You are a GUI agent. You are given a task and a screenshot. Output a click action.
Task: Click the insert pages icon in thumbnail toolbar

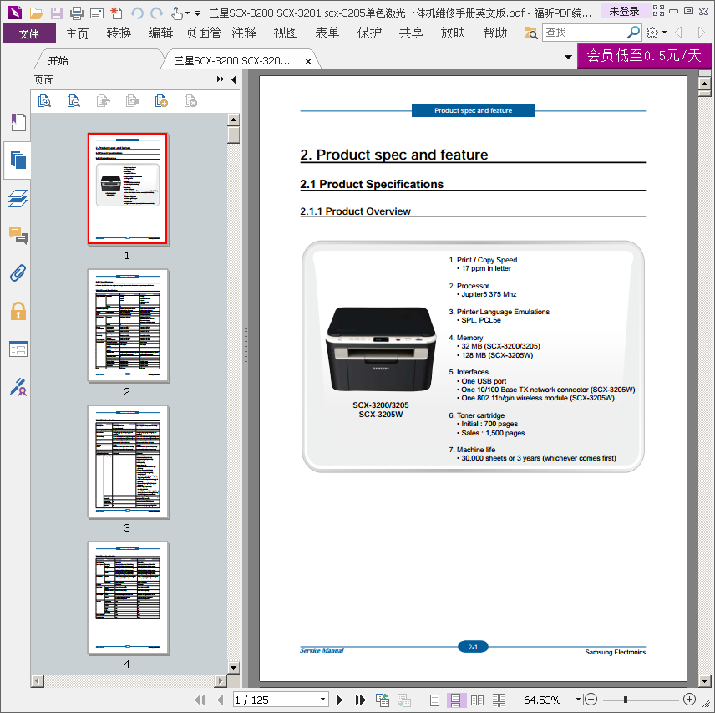coord(161,101)
